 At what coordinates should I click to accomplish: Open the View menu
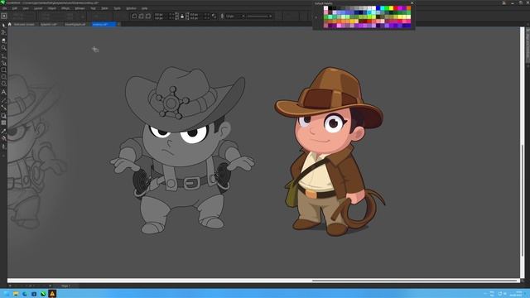(26, 8)
